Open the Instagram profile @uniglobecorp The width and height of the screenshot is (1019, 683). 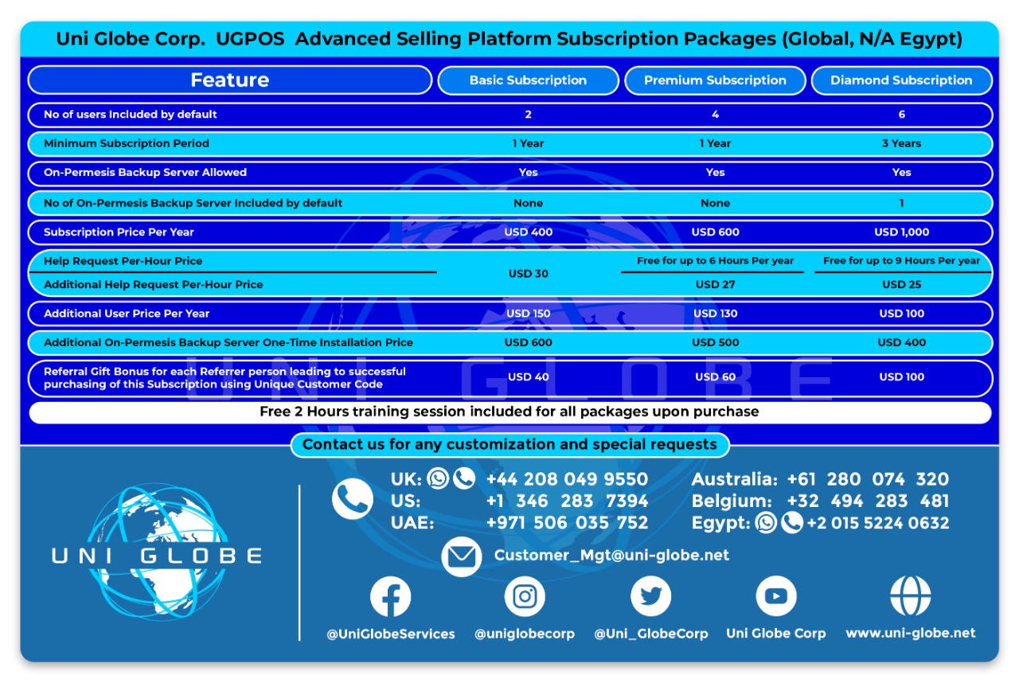pos(525,595)
